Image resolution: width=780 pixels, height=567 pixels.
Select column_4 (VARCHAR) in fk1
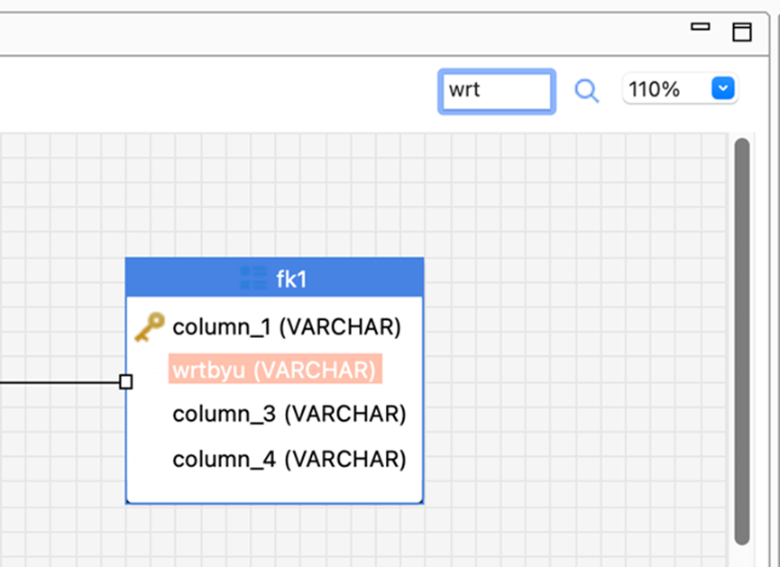click(x=289, y=459)
